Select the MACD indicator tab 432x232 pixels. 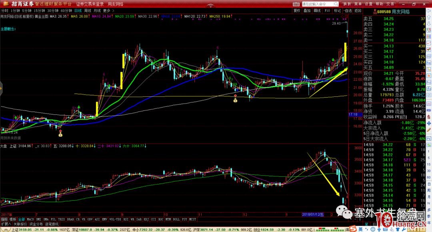[x=30, y=220]
